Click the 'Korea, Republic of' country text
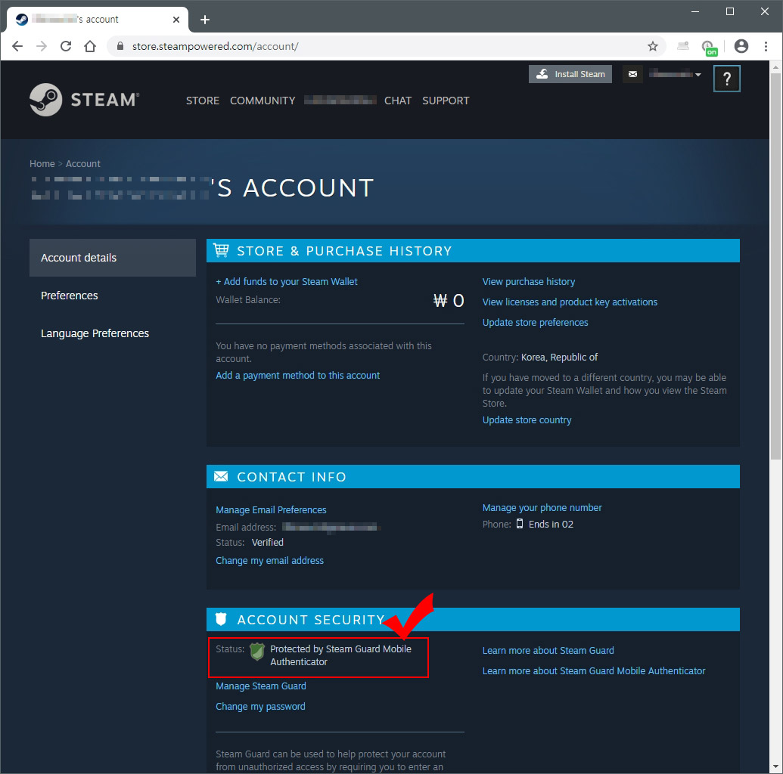Screen dimensions: 783x774 pos(559,358)
